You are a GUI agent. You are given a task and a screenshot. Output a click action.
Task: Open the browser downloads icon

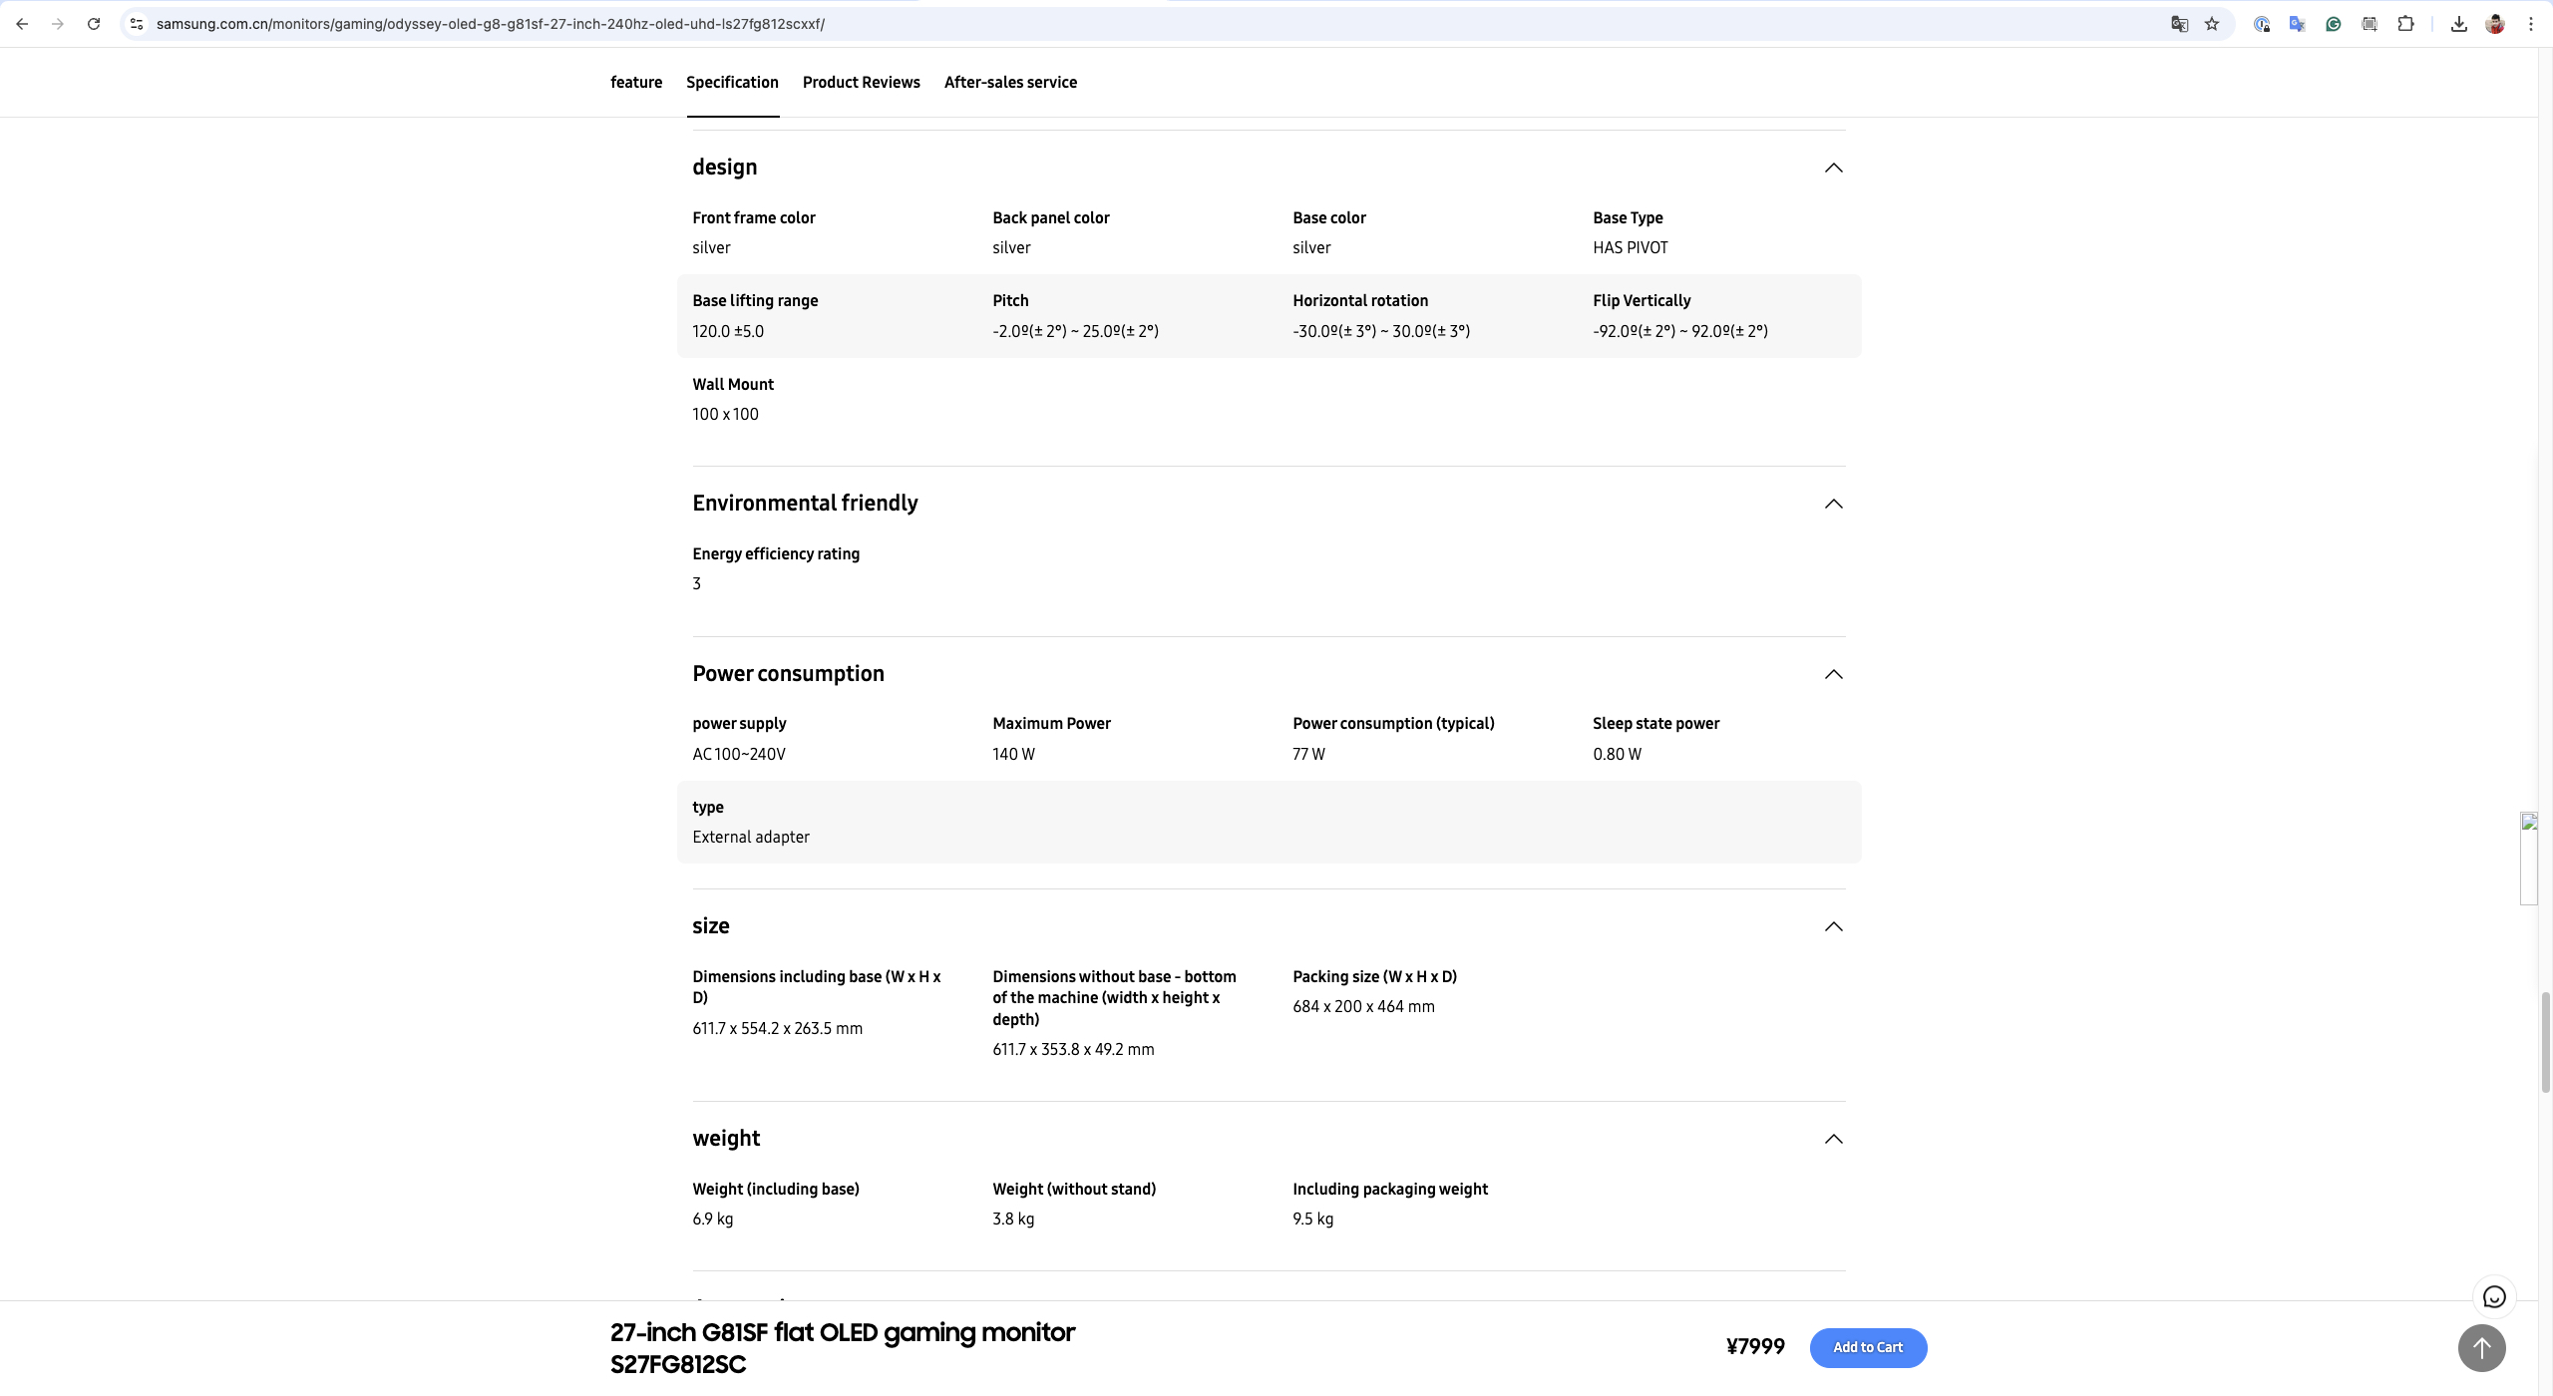pyautogui.click(x=2459, y=24)
